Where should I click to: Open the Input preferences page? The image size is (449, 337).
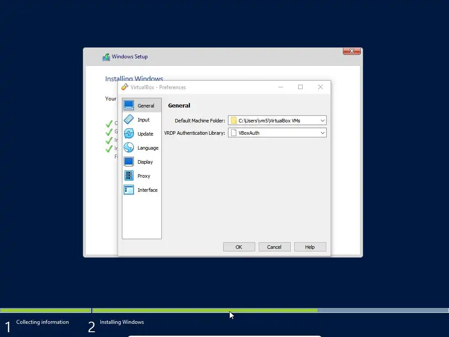click(142, 119)
